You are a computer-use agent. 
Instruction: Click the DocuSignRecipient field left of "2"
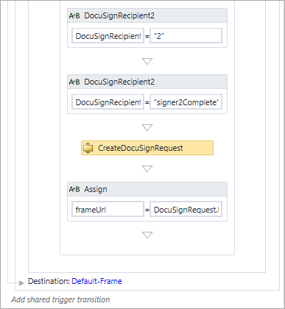coord(108,36)
